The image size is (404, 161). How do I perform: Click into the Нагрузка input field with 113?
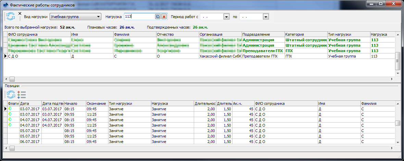(139, 16)
